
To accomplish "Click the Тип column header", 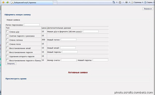I will pyautogui.click(x=8, y=28).
